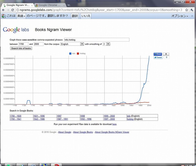
Task: Click the start year field 1700
Action: click(x=23, y=44)
